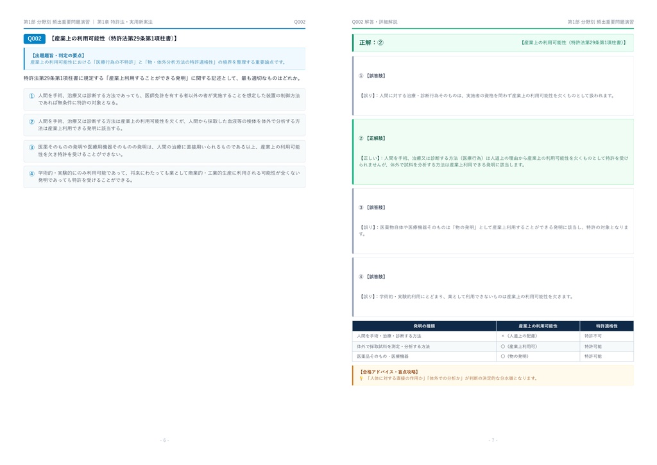The width and height of the screenshot is (657, 465).
Task: Click the explanation starting 【正しい】：人間を手術
Action: [493, 161]
